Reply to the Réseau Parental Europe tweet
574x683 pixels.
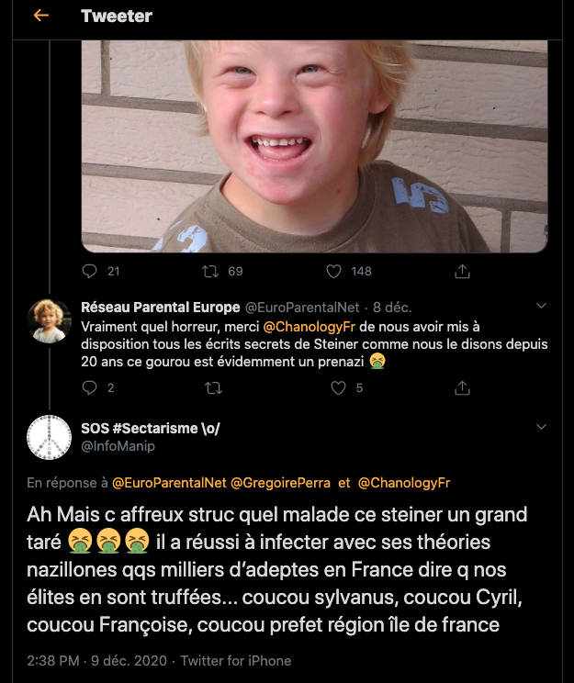click(x=89, y=388)
